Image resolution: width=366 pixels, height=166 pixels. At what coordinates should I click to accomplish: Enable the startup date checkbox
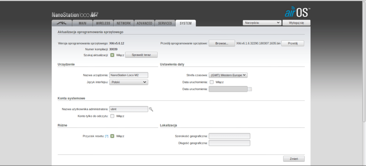[212, 82]
